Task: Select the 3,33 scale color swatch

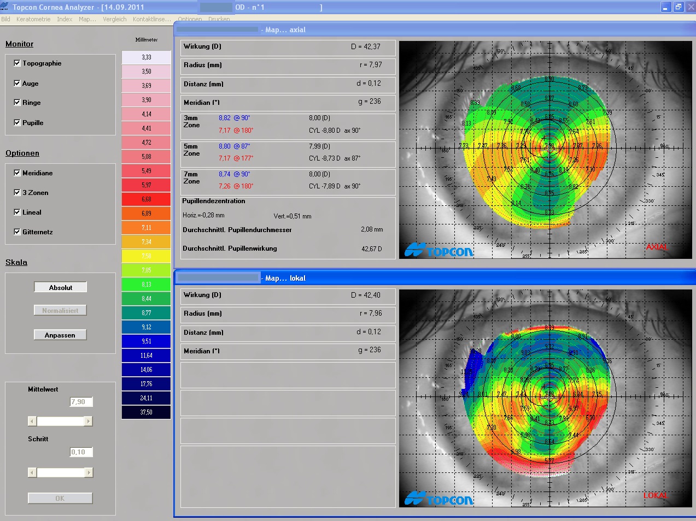Action: click(146, 57)
